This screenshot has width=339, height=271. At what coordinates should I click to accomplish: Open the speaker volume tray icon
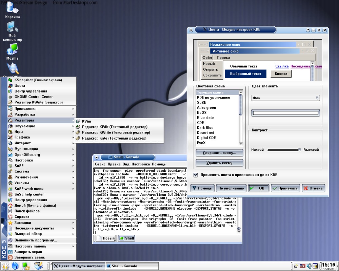click(x=309, y=266)
